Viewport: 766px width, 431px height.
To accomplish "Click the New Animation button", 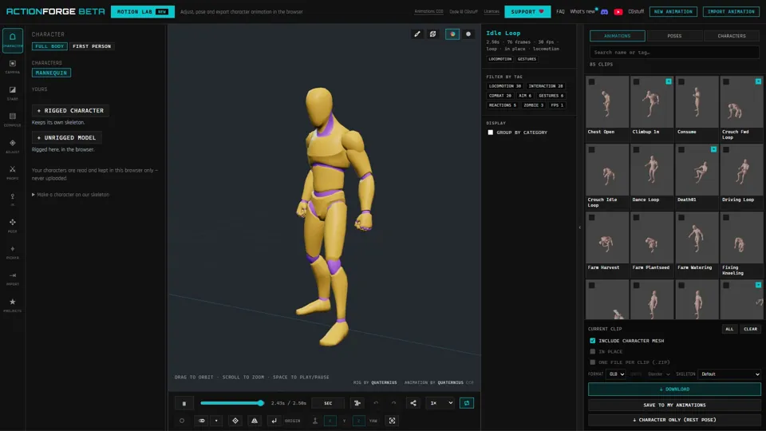I will [x=673, y=12].
